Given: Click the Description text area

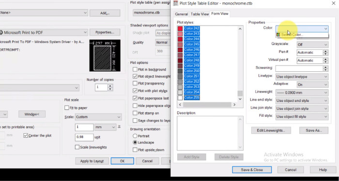Looking at the screenshot, I should pyautogui.click(x=210, y=133).
